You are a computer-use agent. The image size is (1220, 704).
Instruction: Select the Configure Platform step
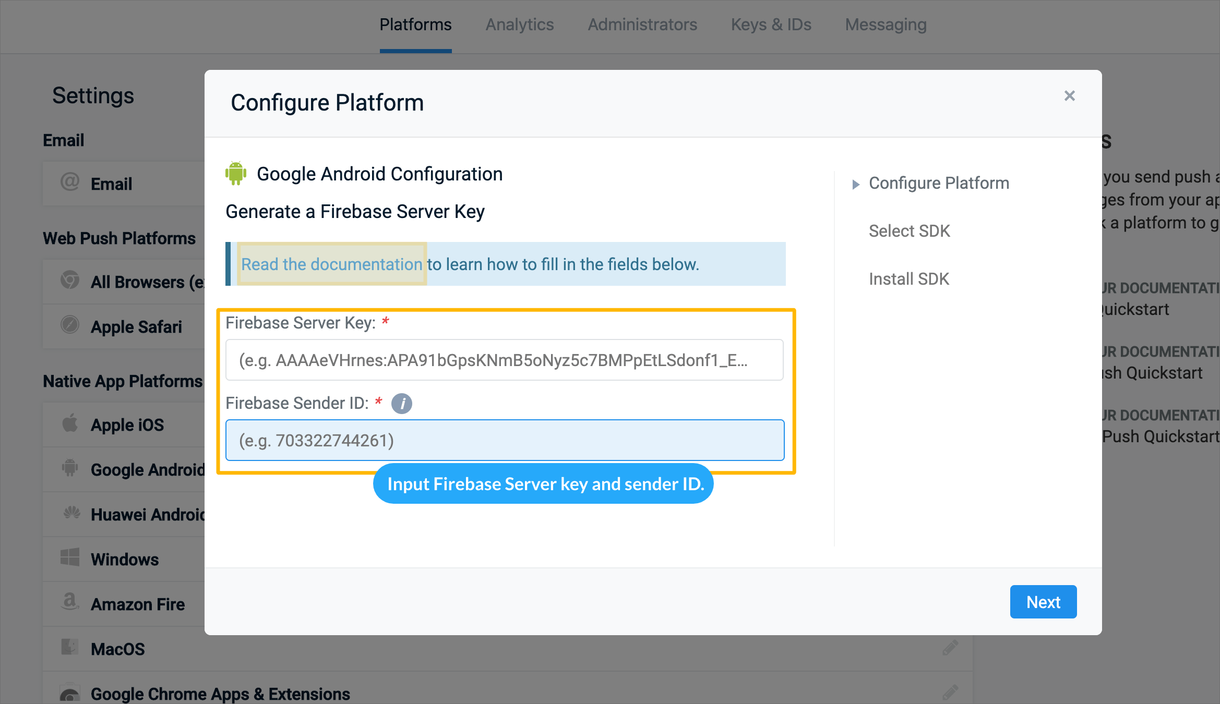939,183
